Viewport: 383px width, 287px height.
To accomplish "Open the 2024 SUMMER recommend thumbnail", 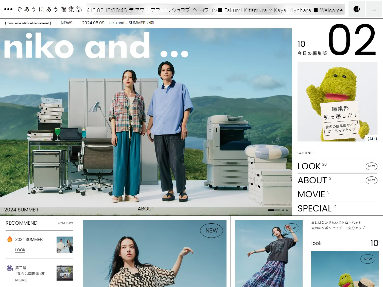I will point(65,245).
